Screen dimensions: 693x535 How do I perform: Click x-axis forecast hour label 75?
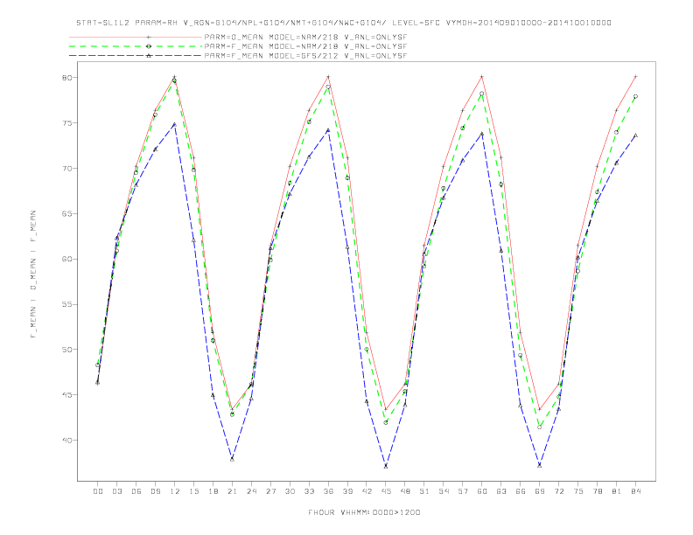pyautogui.click(x=578, y=491)
